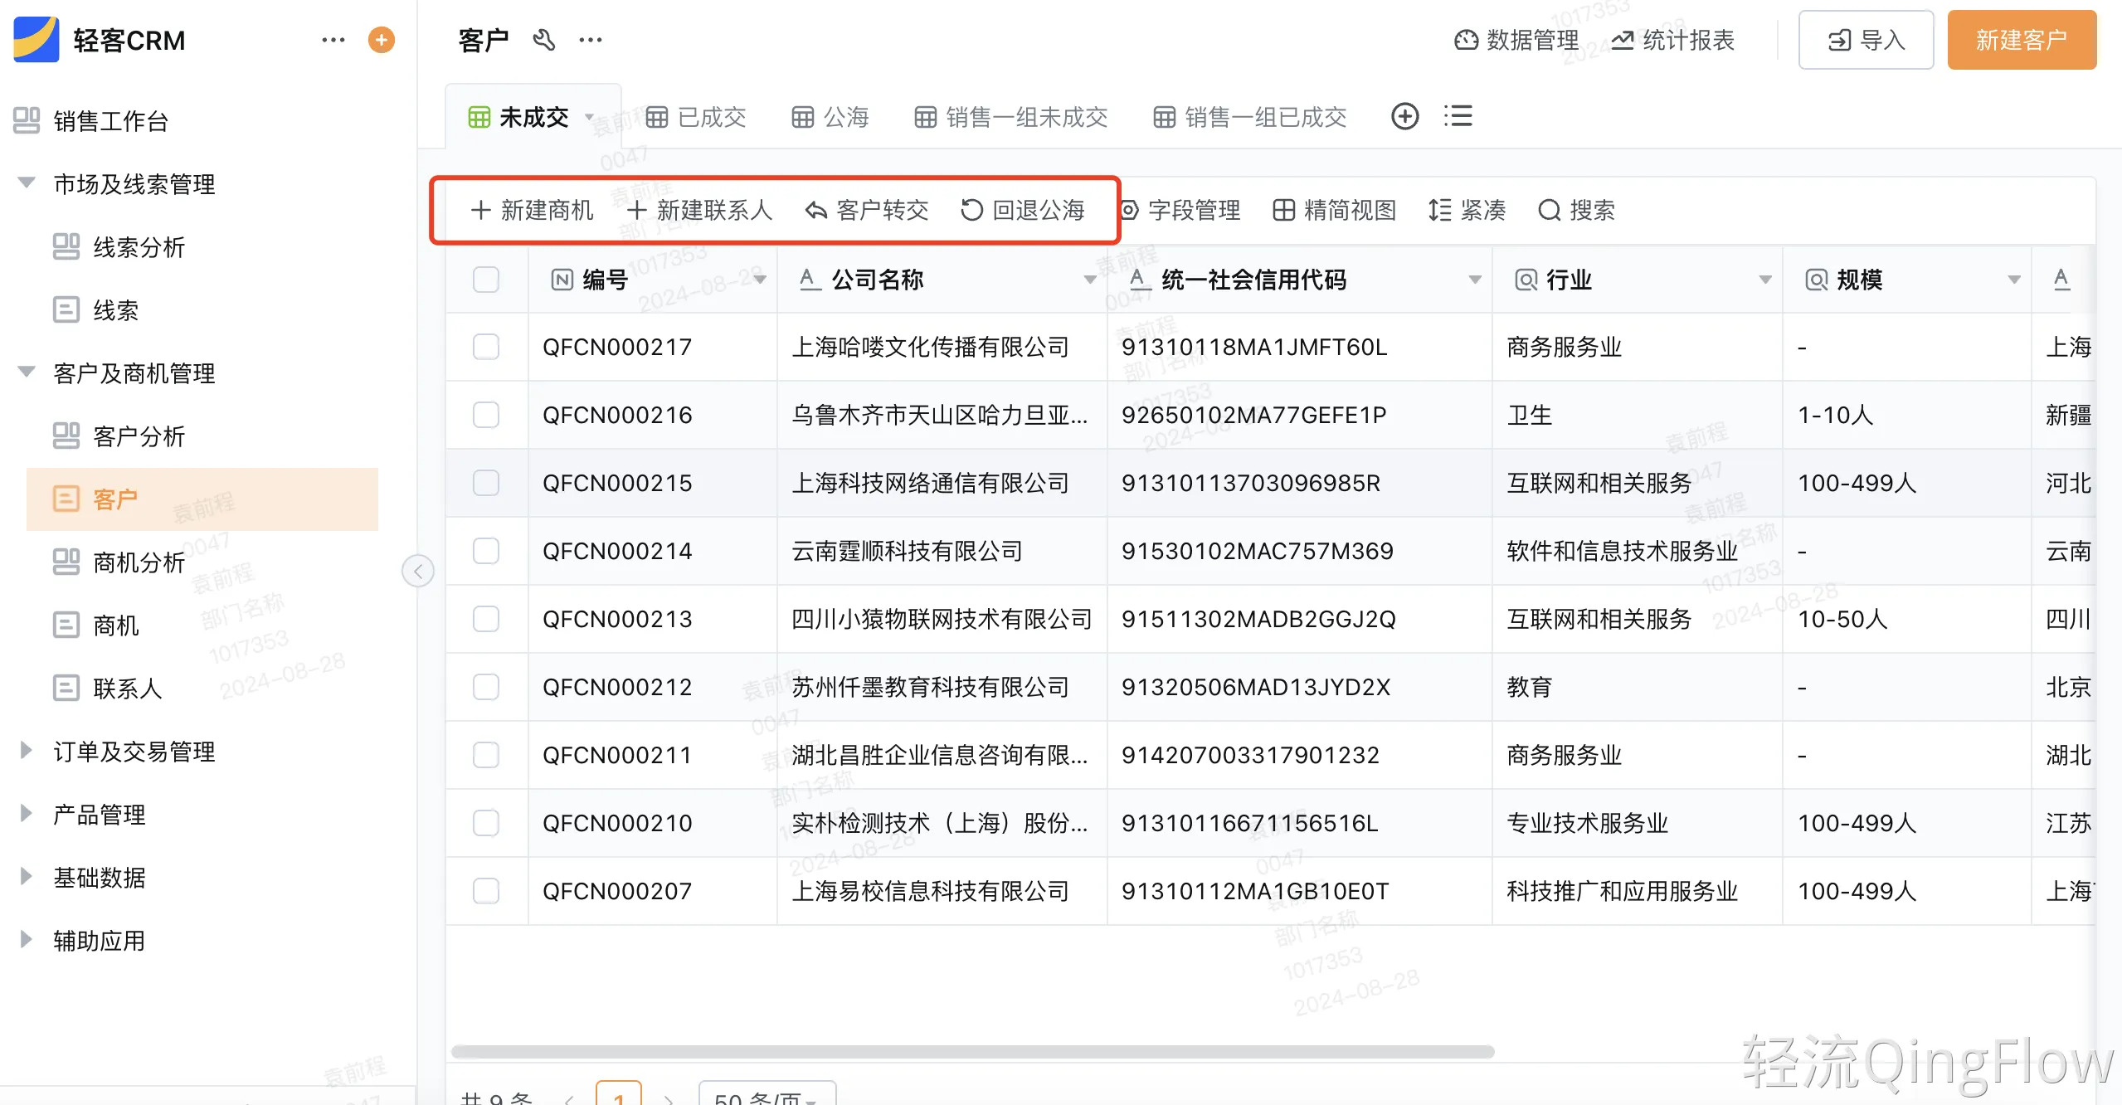Viewport: 2122px width, 1105px height.
Task: Open 编号 column dropdown arrow
Action: point(760,280)
